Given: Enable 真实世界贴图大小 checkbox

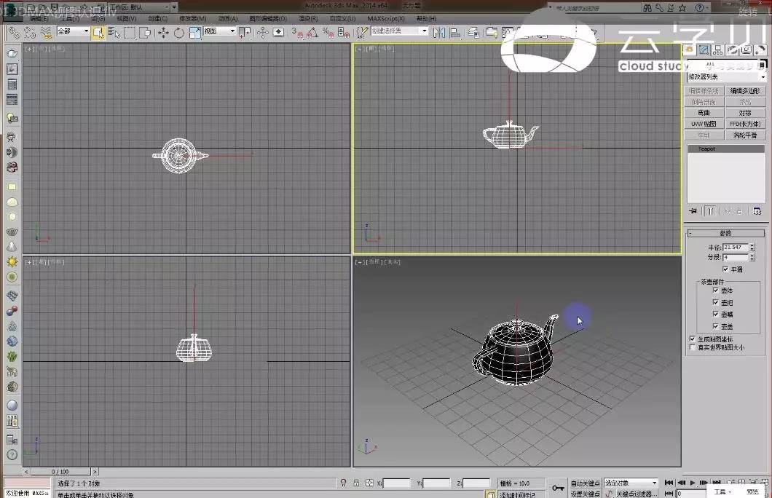Looking at the screenshot, I should point(693,347).
